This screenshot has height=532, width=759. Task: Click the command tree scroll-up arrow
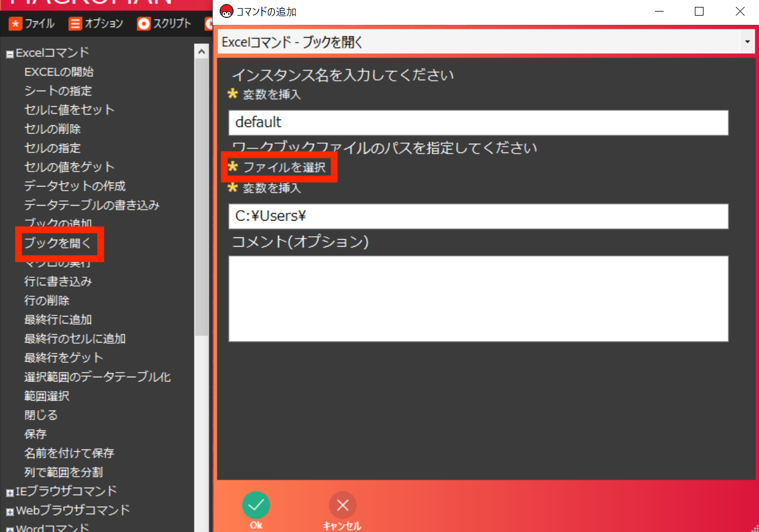pyautogui.click(x=202, y=51)
